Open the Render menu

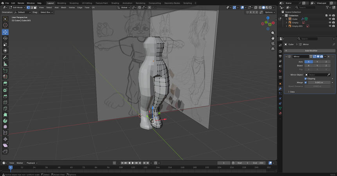(21, 3)
